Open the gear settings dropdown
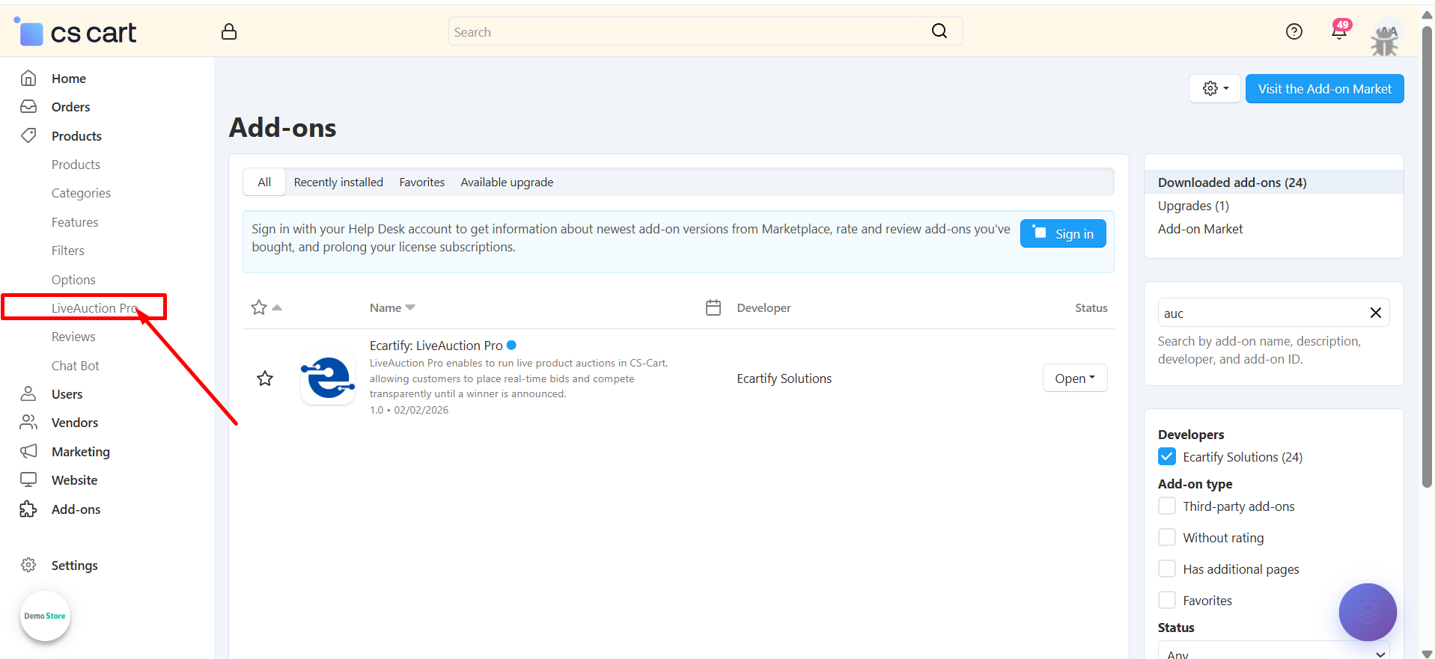The height and width of the screenshot is (659, 1435). (1214, 89)
